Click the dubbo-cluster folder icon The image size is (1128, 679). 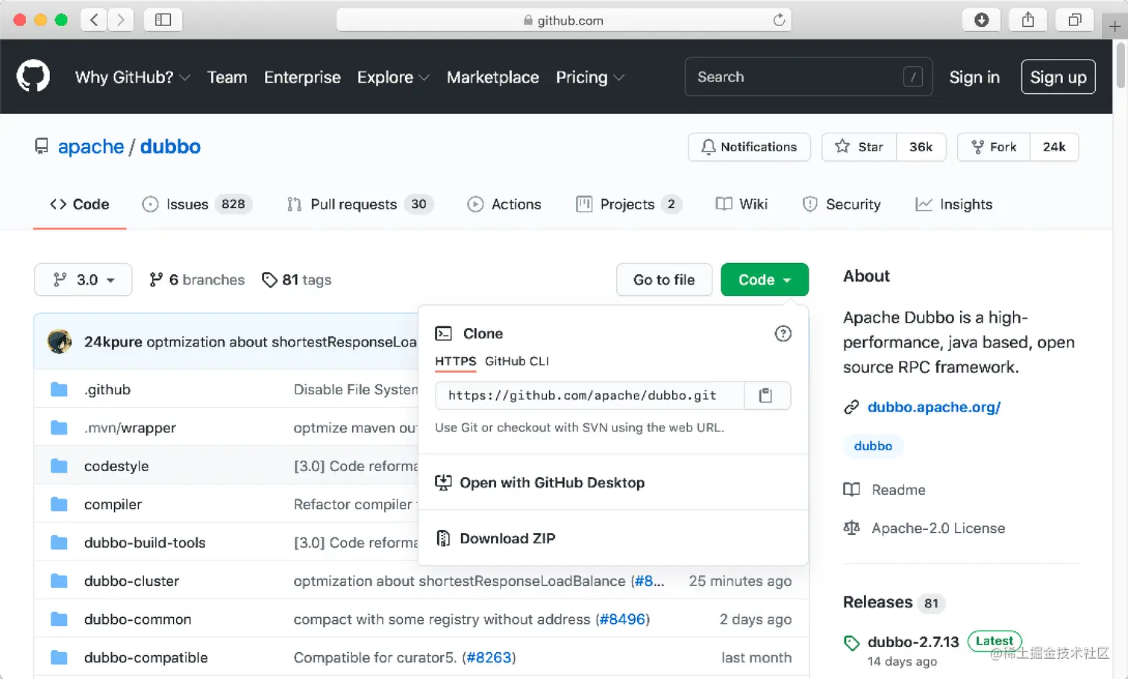pos(59,581)
